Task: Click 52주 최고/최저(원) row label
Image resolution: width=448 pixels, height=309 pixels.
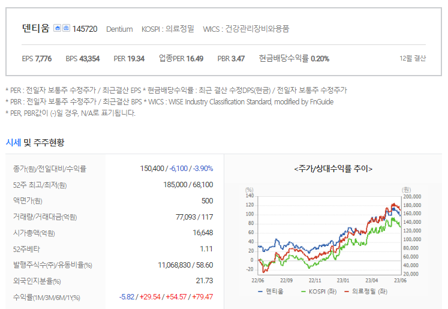Action: 40,185
